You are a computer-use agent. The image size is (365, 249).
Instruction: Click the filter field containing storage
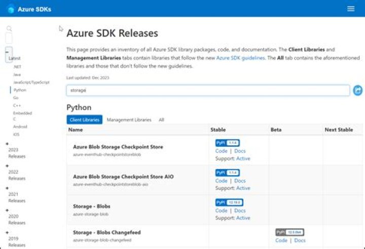click(208, 90)
